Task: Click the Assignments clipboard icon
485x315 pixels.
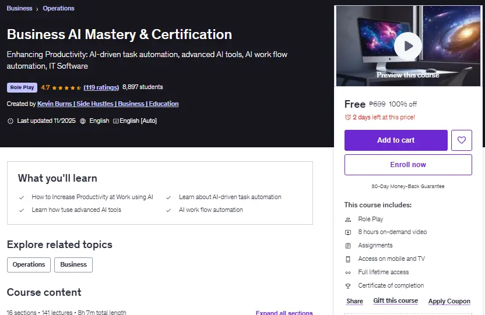Action: coord(348,246)
